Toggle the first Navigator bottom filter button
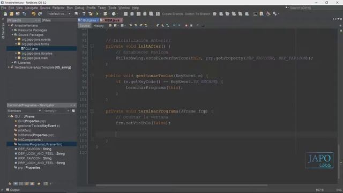The height and width of the screenshot is (193, 343). click(x=10, y=183)
